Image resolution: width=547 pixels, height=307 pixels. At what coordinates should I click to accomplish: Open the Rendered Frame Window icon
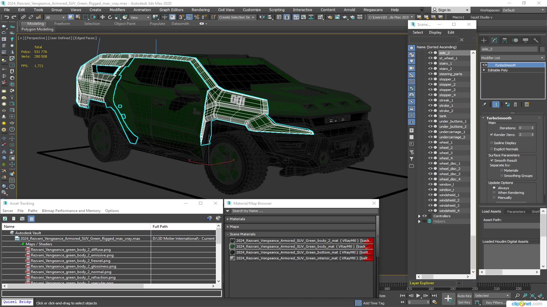337,17
